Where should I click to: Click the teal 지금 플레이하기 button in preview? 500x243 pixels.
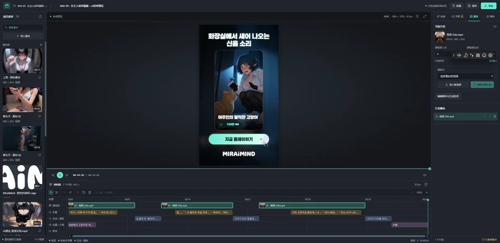point(239,139)
